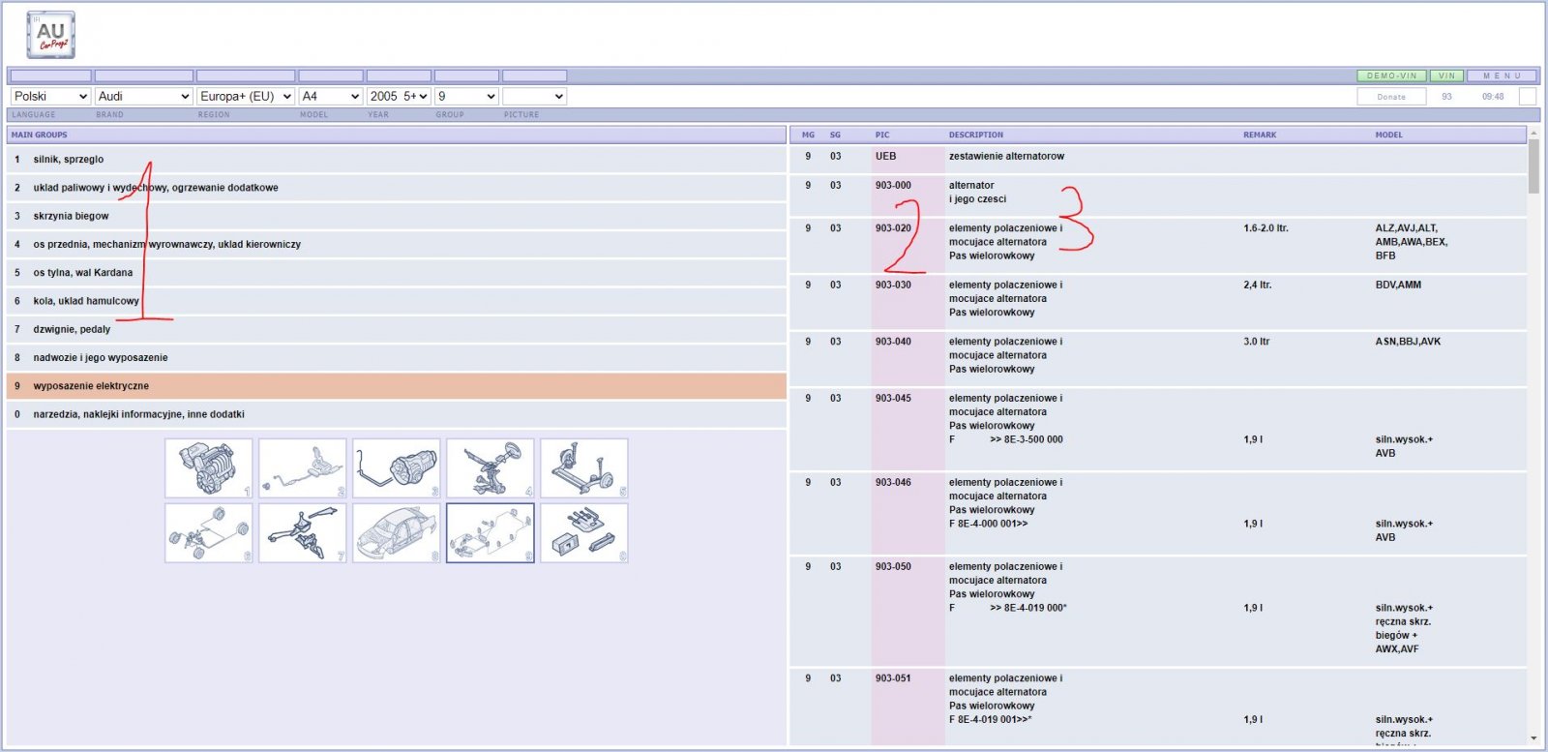This screenshot has height=752, width=1548.
Task: Open gearbox thumbnail numbered 3
Action: tap(397, 468)
